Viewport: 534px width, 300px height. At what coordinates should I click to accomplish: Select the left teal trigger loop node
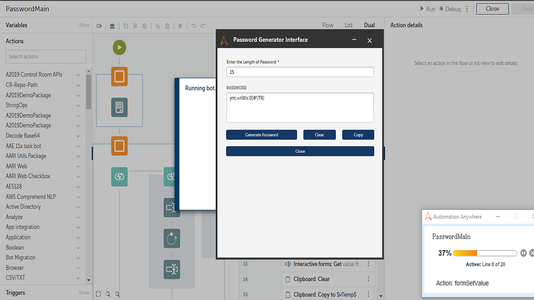pos(119,177)
